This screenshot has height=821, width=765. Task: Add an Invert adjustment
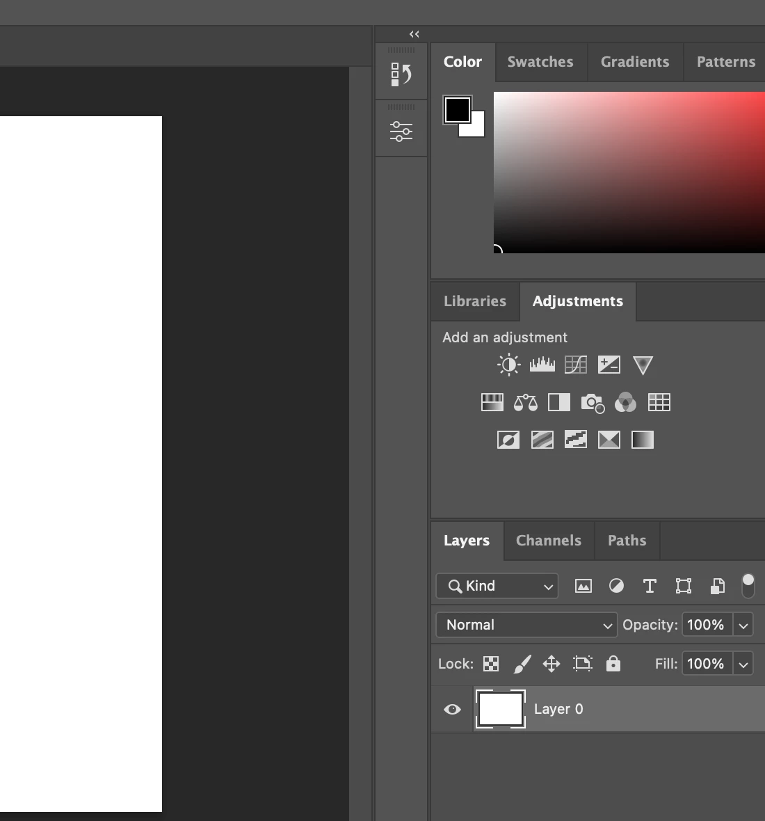click(x=508, y=440)
